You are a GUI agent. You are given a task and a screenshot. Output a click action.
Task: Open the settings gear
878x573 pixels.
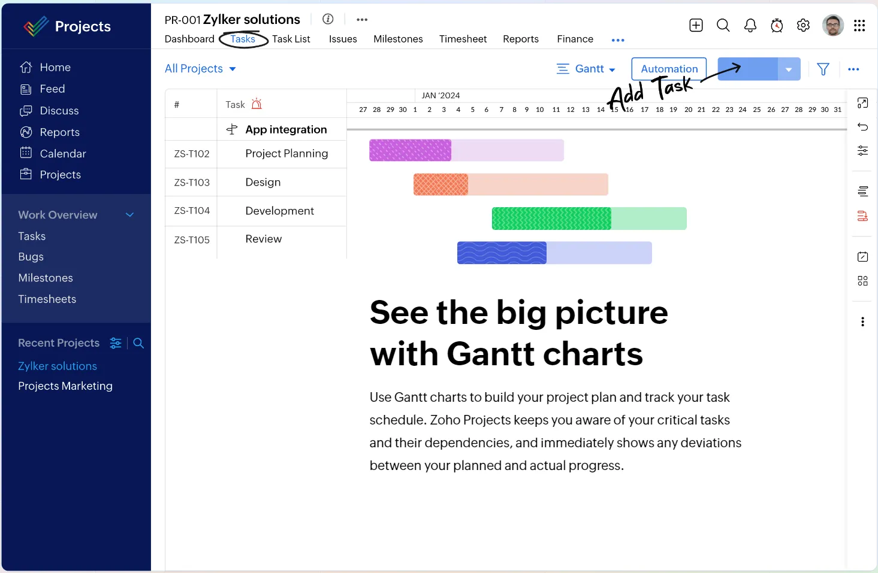[x=803, y=25]
